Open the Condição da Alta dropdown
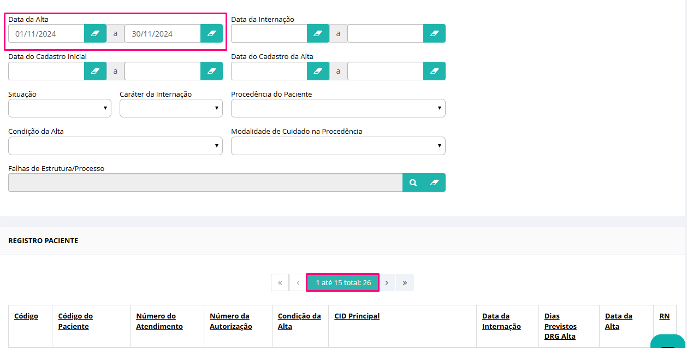 115,146
